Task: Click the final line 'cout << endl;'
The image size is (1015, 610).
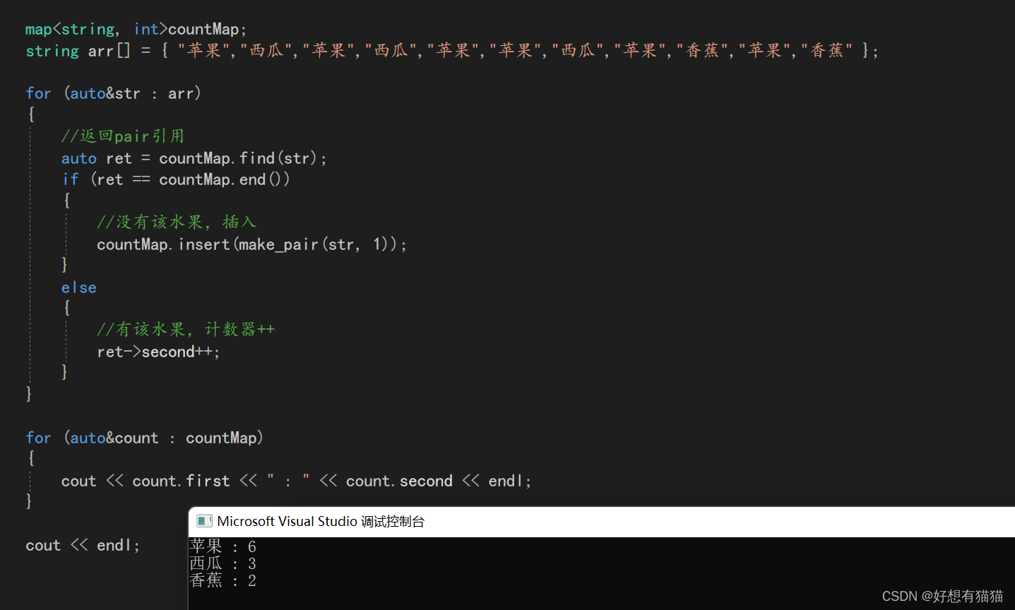Action: click(83, 545)
